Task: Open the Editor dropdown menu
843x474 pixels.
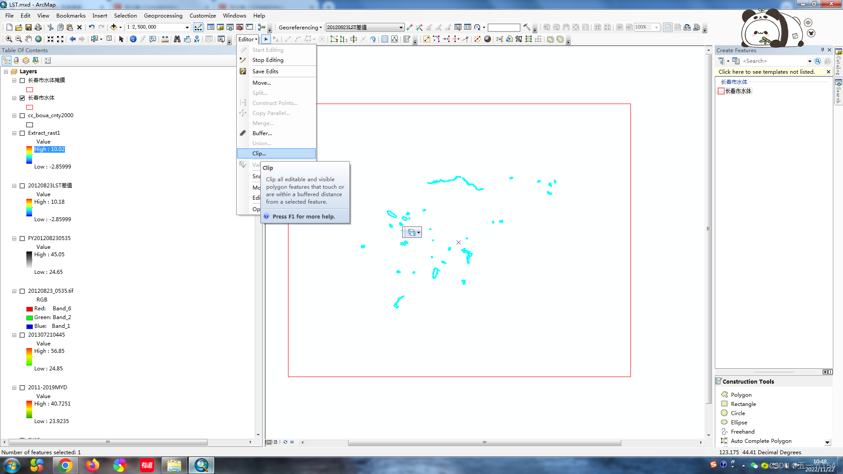Action: (248, 39)
